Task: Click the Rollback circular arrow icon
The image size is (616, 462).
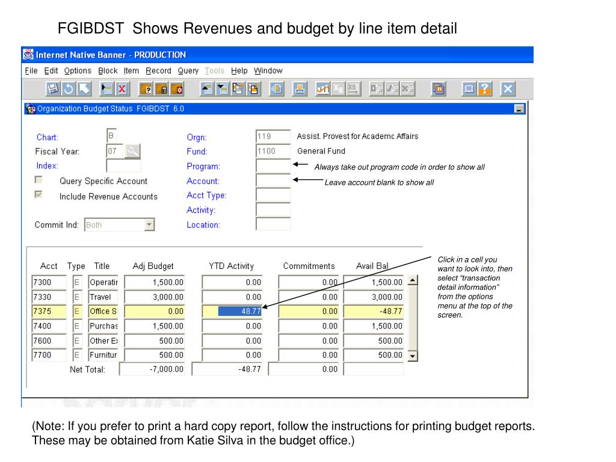Action: (x=69, y=89)
